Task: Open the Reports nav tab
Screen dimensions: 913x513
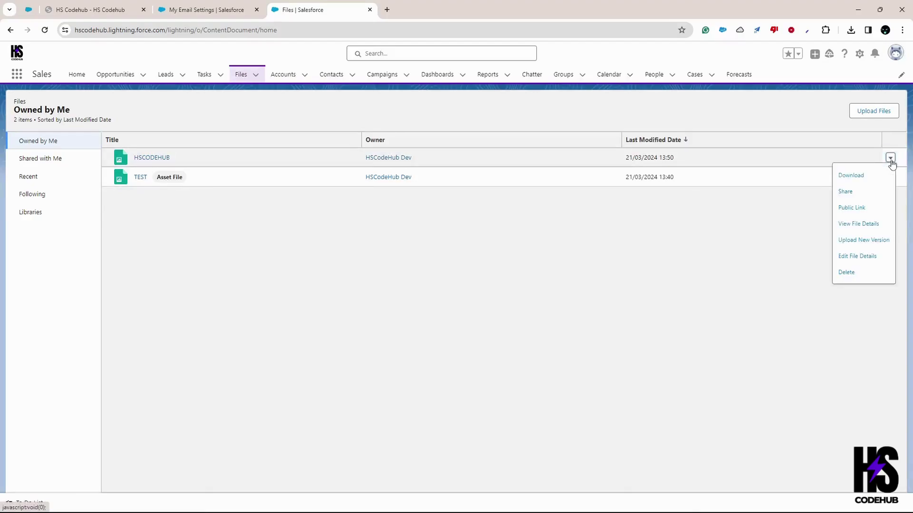Action: (x=487, y=75)
